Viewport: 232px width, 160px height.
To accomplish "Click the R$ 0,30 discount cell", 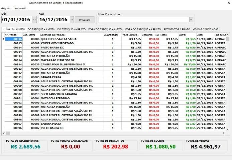I will pyautogui.click(x=151, y=43).
